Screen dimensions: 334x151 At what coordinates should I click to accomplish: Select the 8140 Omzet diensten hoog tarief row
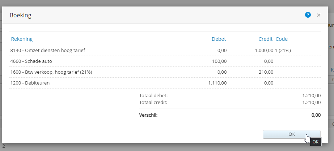pos(48,50)
